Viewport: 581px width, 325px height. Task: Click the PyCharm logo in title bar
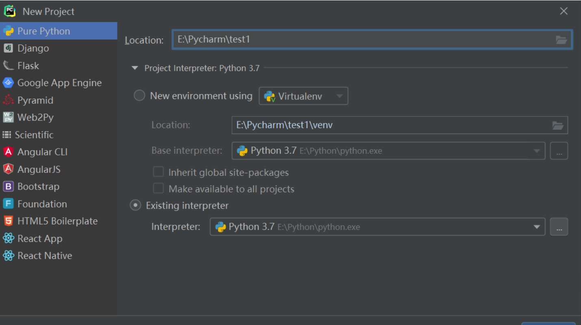tap(10, 11)
